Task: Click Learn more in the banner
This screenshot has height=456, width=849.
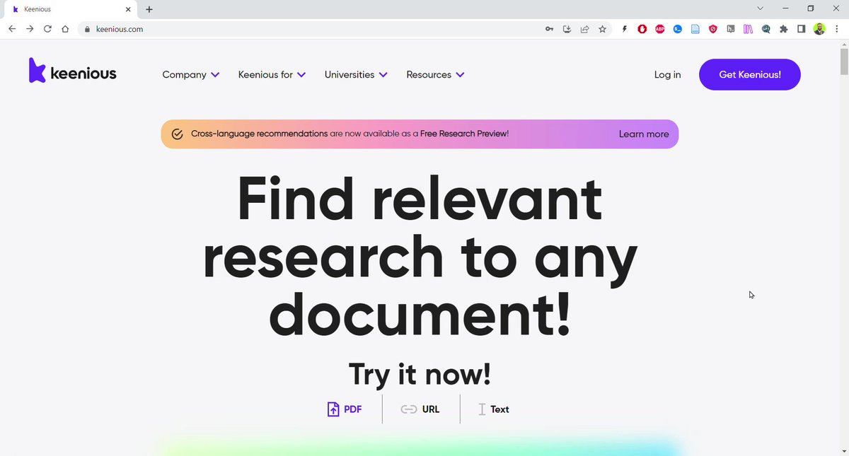Action: (644, 134)
